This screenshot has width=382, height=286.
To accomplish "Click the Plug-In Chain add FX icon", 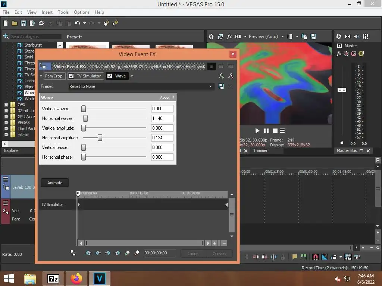I will click(221, 76).
